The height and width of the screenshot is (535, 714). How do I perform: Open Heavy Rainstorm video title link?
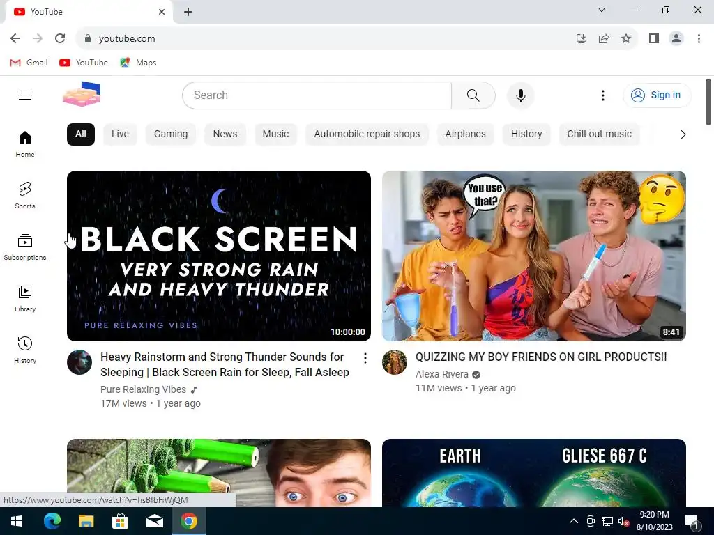(225, 364)
